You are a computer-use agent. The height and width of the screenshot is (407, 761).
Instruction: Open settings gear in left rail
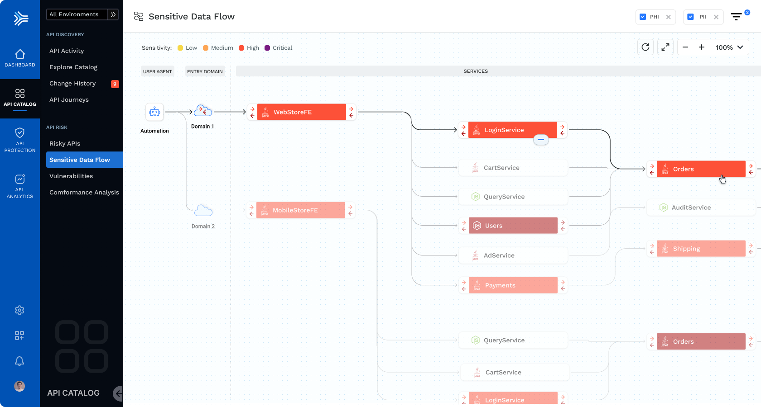[19, 310]
